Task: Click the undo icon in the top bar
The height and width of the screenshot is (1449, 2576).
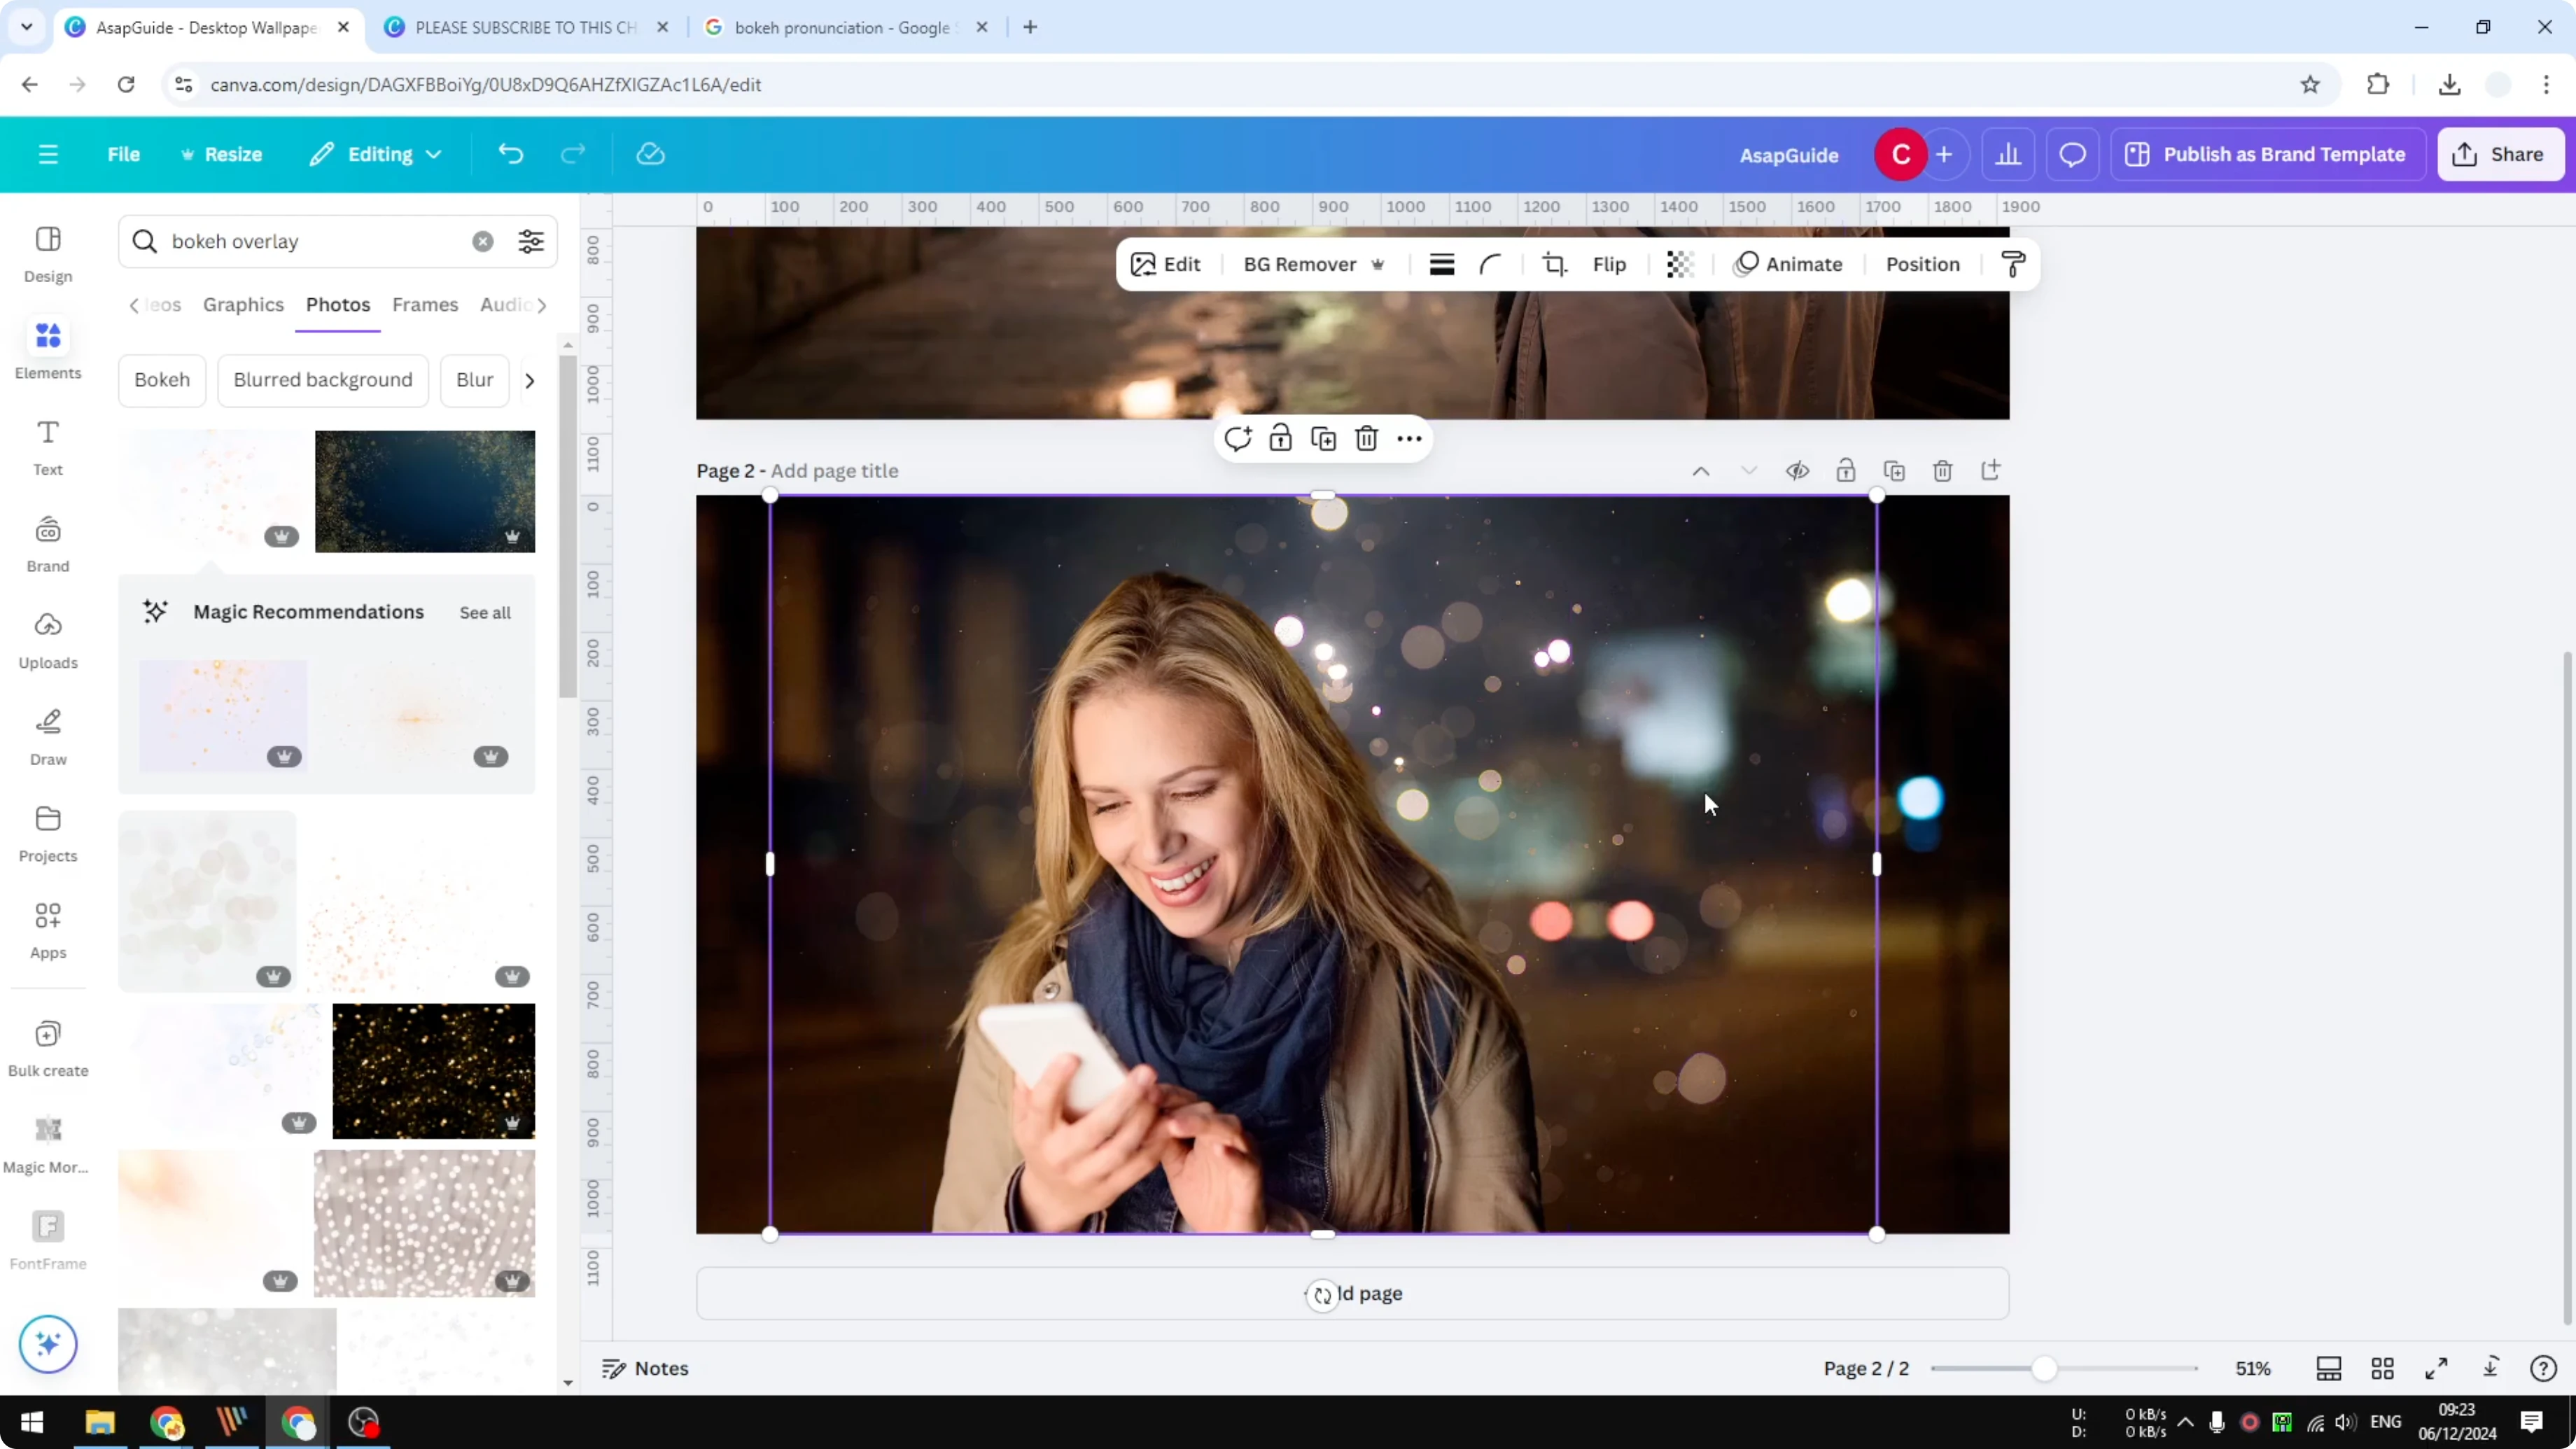Action: coord(510,153)
